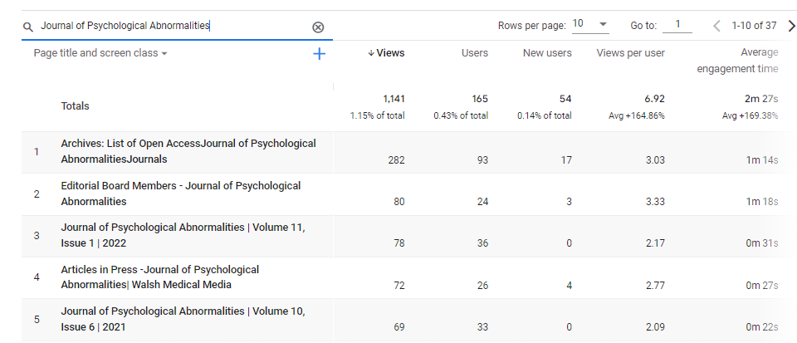This screenshot has height=343, width=797.
Task: Open Page title and screen class dropdown
Action: pyautogui.click(x=100, y=53)
